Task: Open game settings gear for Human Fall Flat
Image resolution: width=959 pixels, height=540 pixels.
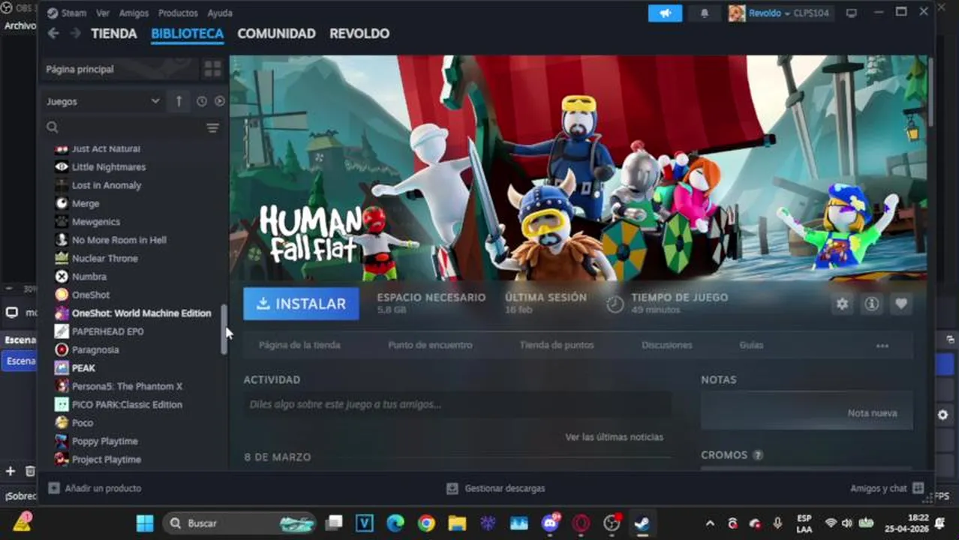Action: coord(843,304)
